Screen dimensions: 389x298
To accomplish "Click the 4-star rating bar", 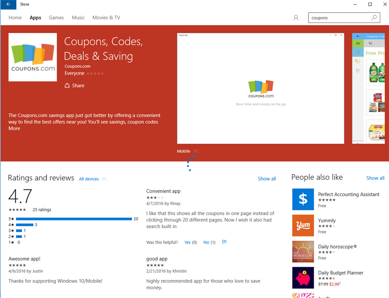I will click(x=25, y=225).
